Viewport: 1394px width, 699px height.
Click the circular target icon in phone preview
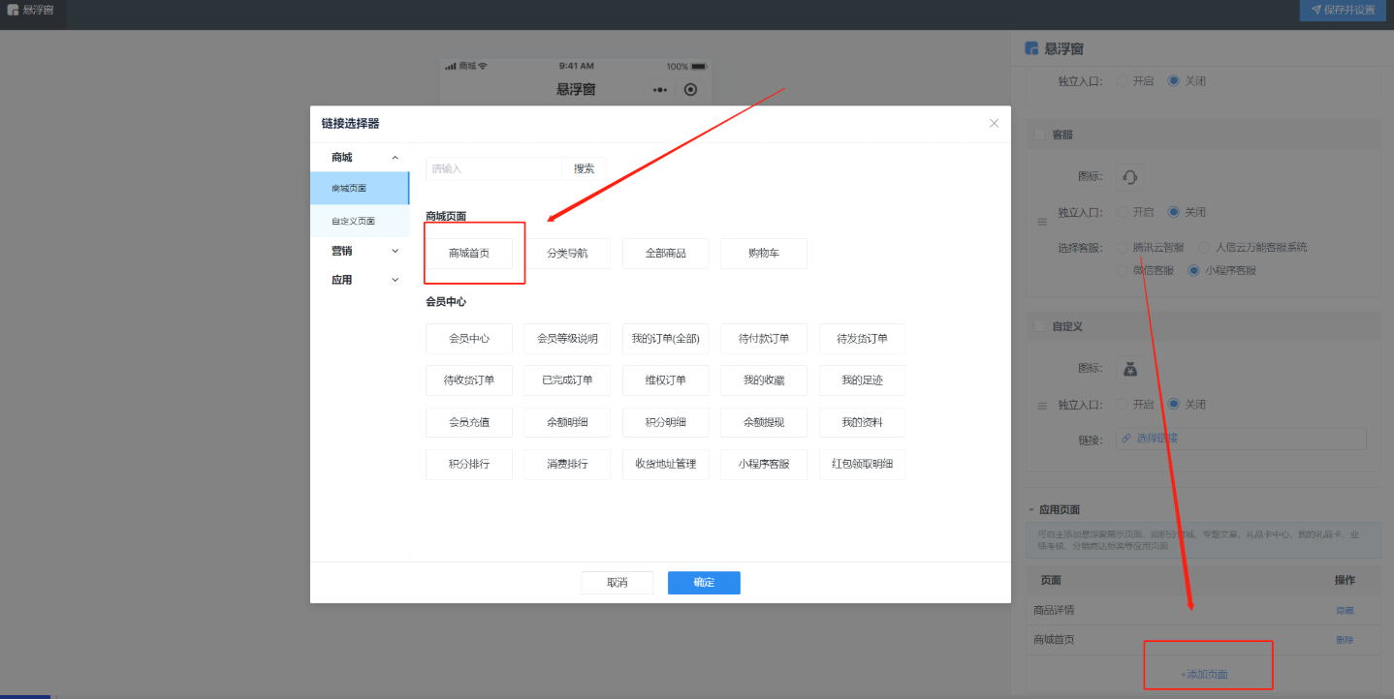pos(690,90)
